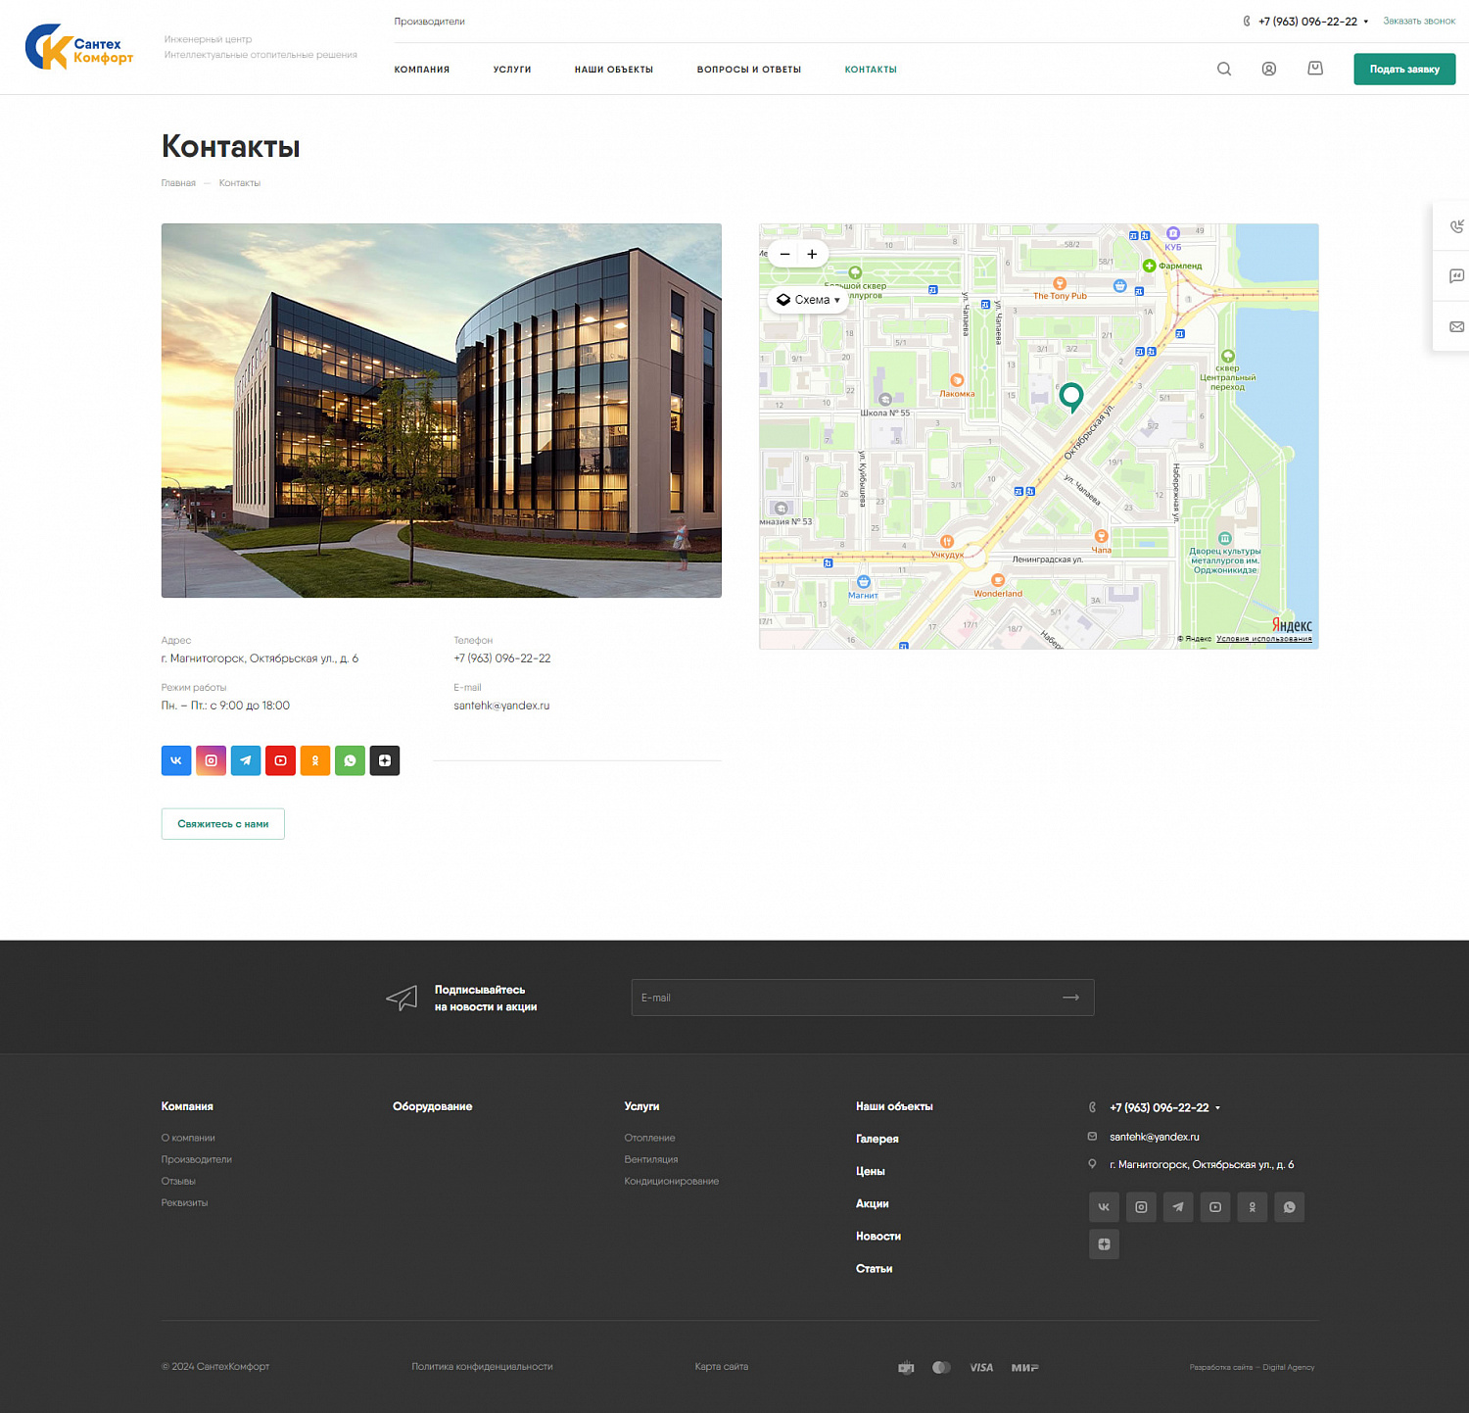Click the santehk@yandex.ru email under E-mail
The width and height of the screenshot is (1469, 1413).
[501, 706]
